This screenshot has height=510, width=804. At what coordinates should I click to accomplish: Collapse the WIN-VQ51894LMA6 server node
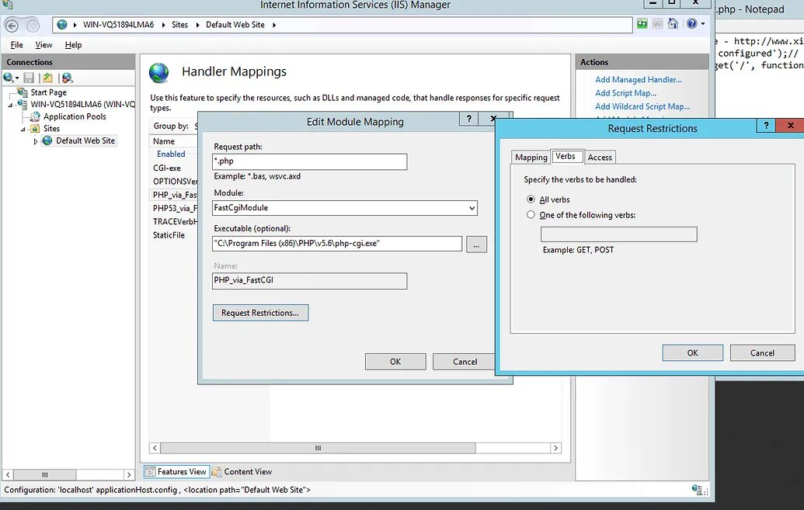(x=10, y=105)
